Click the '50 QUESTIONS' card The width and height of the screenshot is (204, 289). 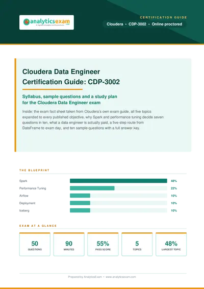click(x=35, y=245)
